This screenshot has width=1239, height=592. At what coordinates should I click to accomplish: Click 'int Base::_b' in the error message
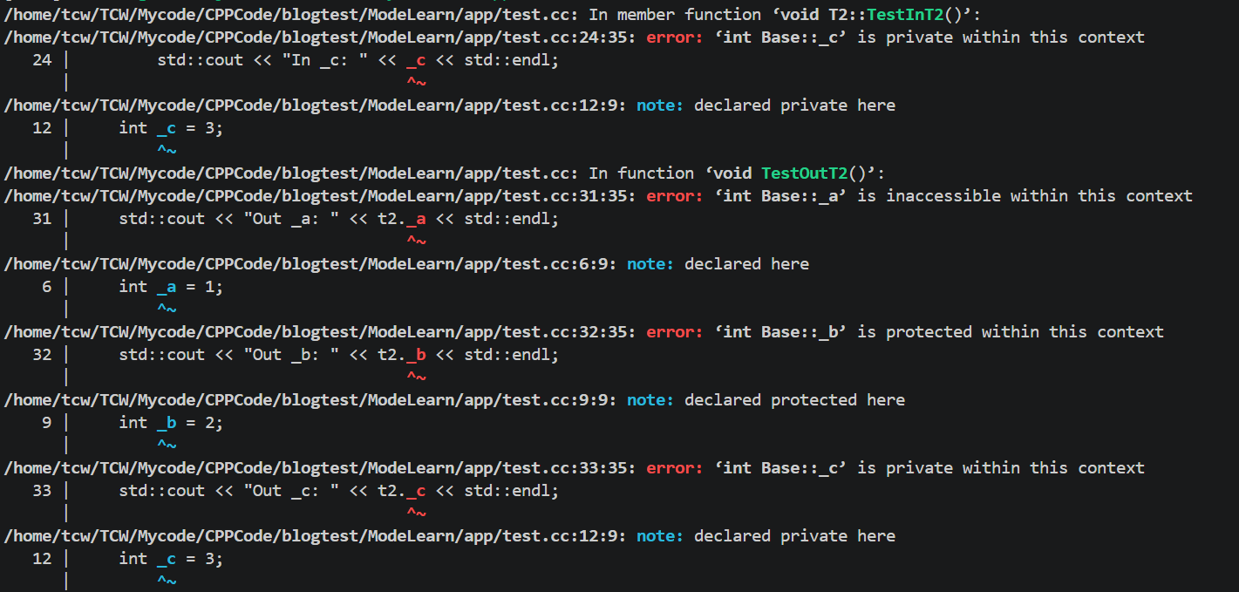tap(780, 332)
